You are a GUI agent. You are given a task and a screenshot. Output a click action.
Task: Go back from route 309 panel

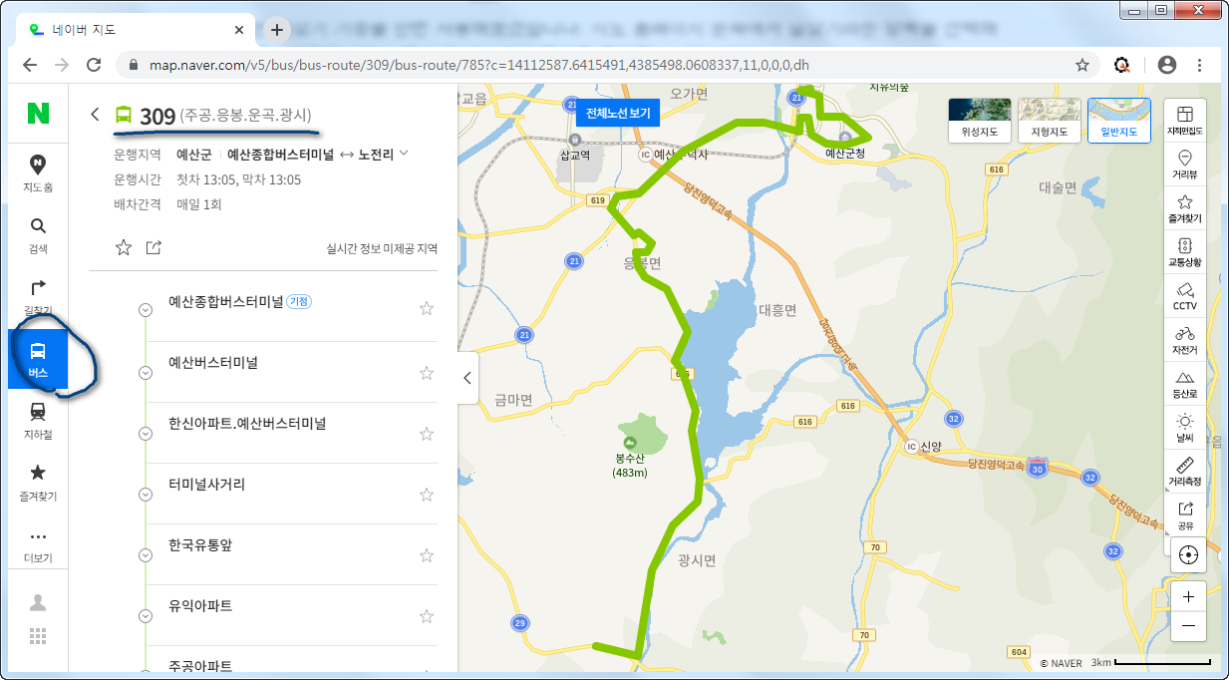click(x=95, y=114)
